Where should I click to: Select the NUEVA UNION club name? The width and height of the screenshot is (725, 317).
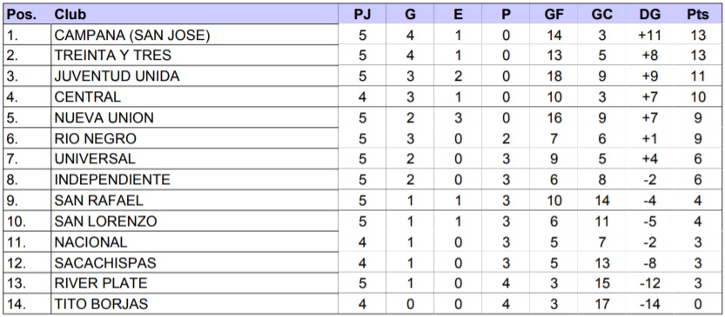pos(104,117)
